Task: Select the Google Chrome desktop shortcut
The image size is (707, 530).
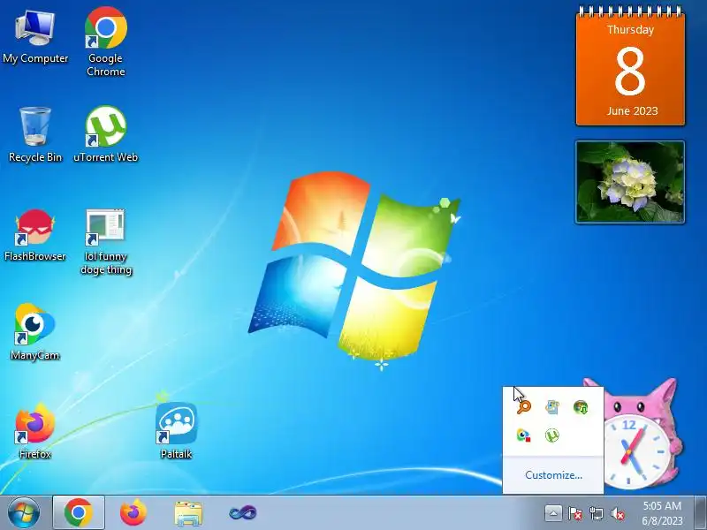Action: [105, 42]
